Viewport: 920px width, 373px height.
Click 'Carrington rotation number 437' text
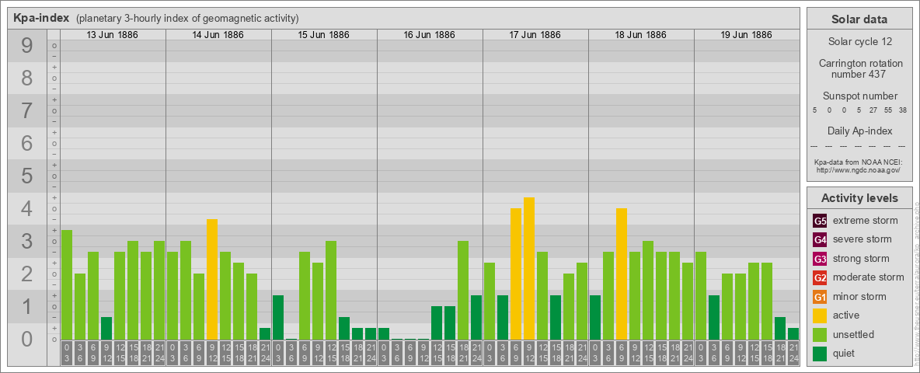861,68
